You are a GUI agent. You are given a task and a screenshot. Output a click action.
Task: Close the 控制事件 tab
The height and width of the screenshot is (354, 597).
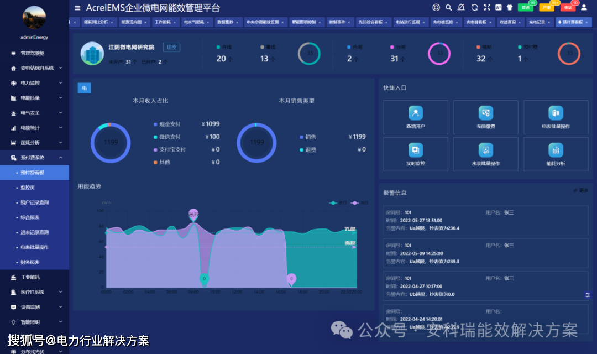[x=349, y=23]
